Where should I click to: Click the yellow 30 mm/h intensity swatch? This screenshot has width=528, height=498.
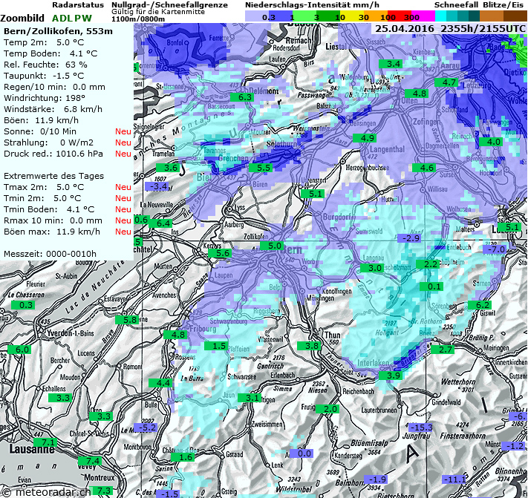pos(351,16)
